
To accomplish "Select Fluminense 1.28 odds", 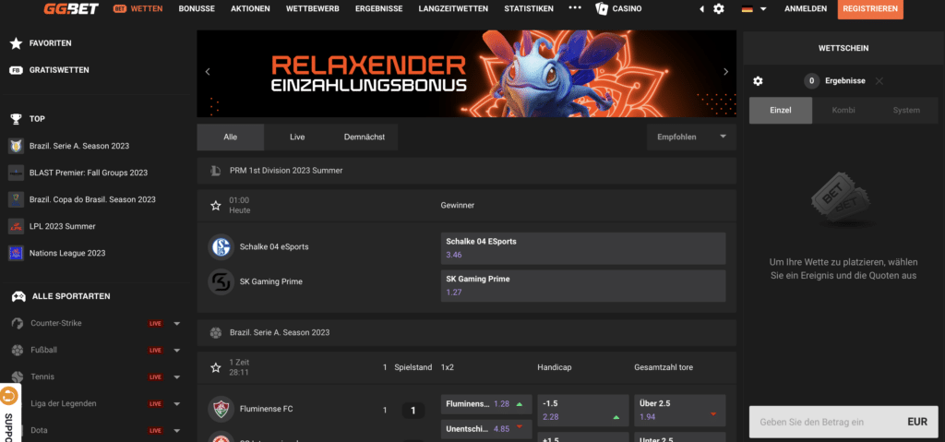I will [485, 404].
